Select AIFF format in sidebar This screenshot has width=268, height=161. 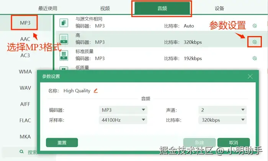25,104
